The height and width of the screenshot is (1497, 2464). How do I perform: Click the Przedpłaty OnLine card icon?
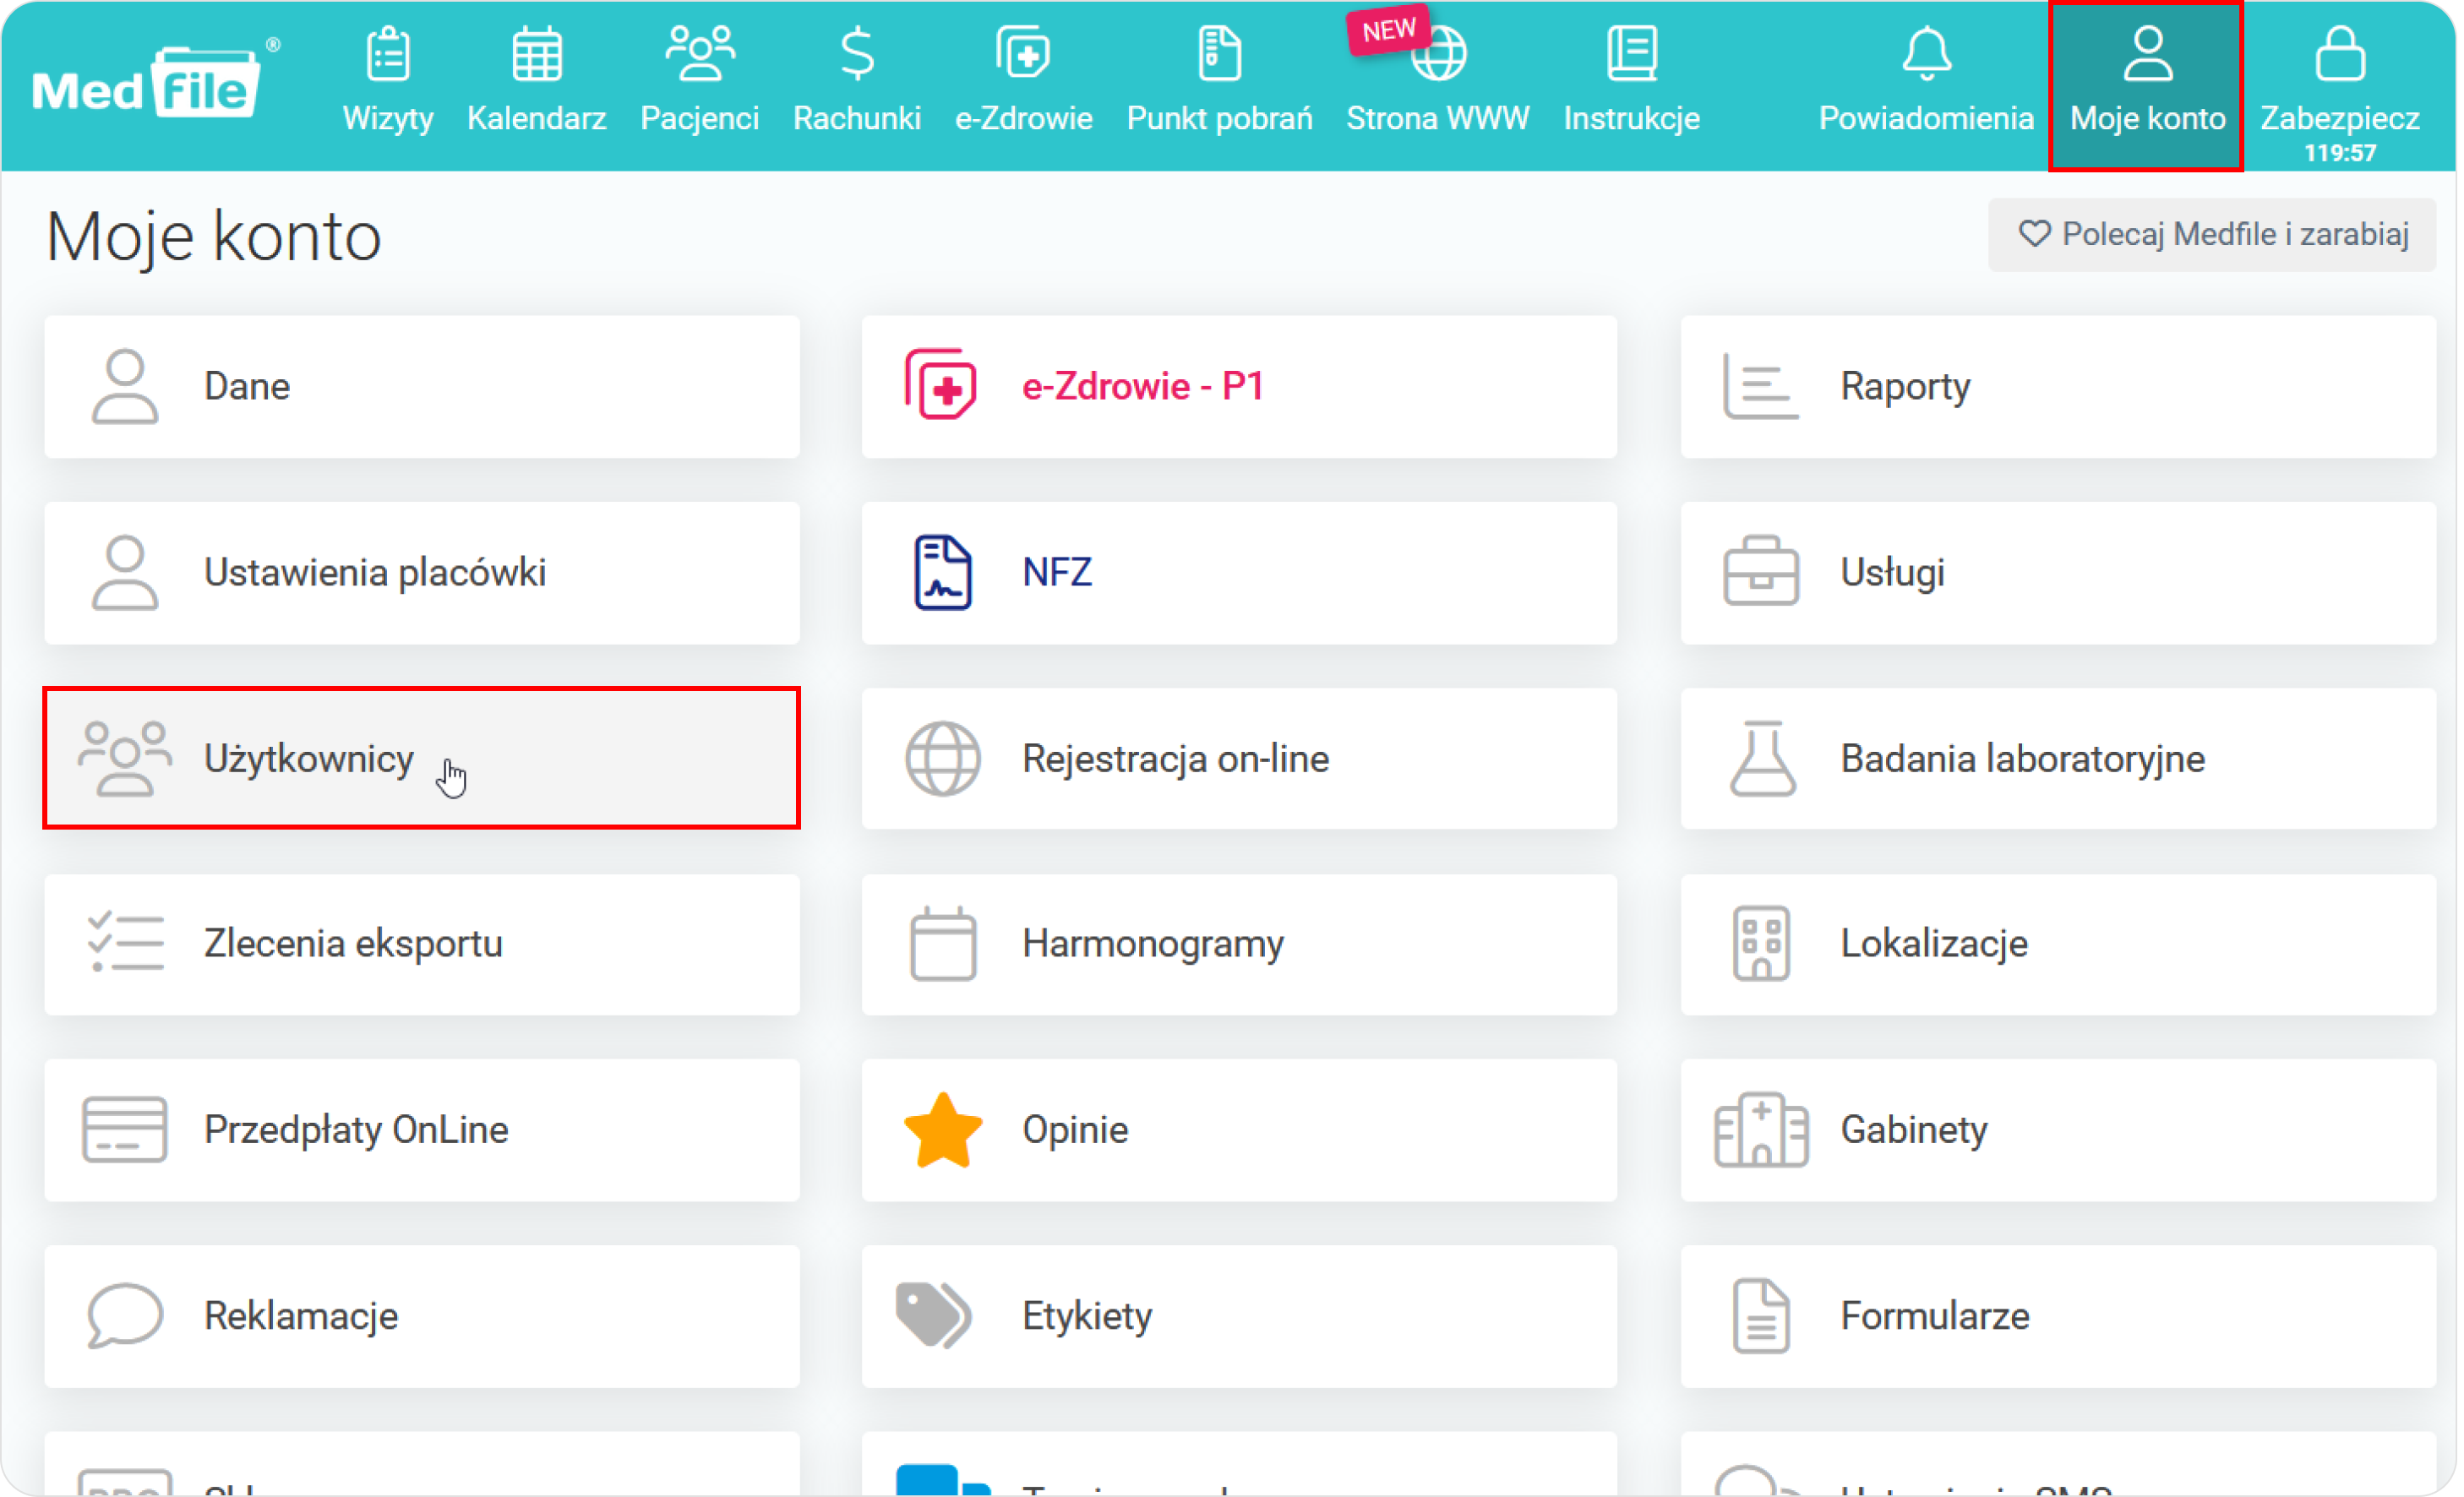(x=124, y=1130)
